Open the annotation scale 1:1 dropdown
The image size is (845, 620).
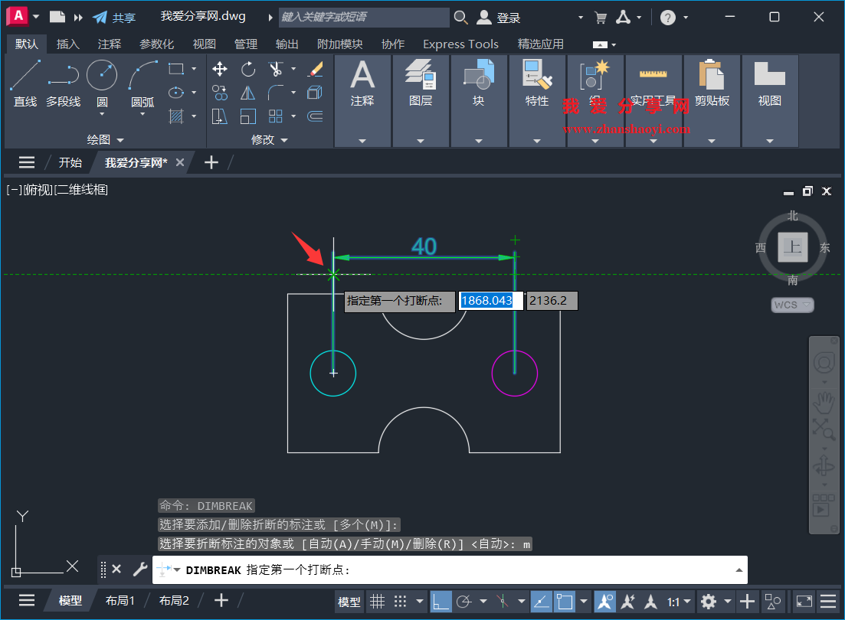[x=679, y=601]
